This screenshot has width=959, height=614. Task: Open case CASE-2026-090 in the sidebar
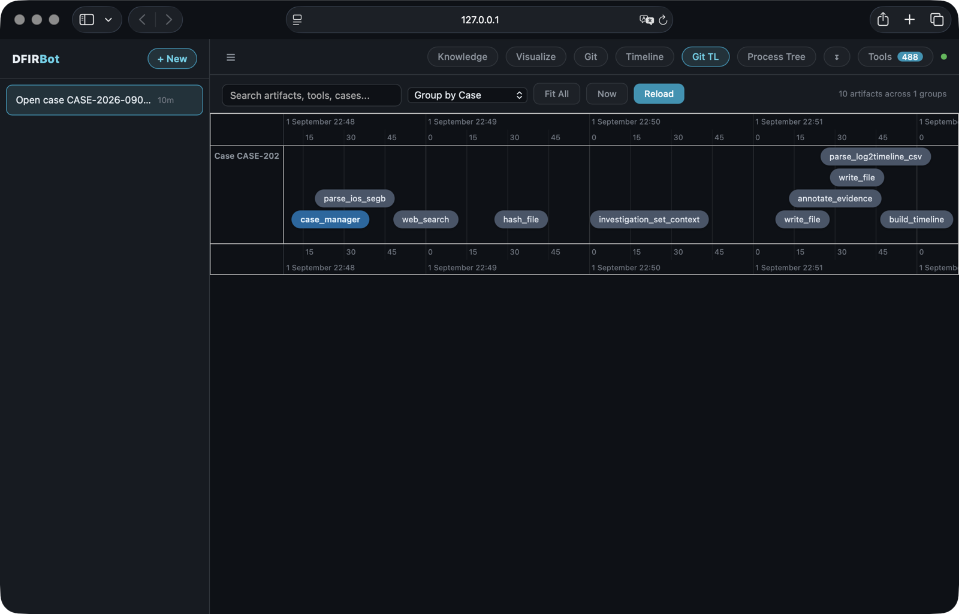(x=104, y=100)
